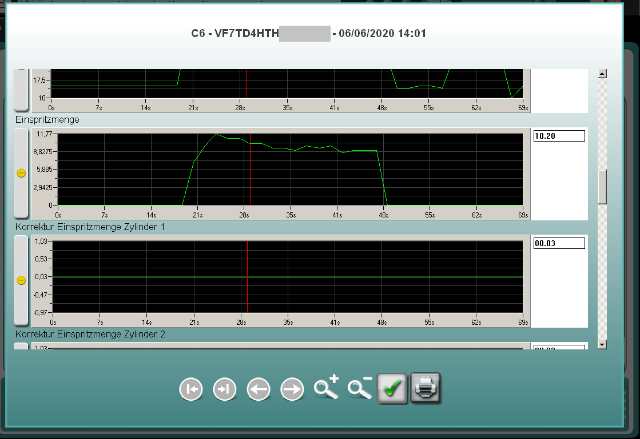Click the "8,8275" y-axis label
Screen dimensions: 640x439
tap(43, 151)
